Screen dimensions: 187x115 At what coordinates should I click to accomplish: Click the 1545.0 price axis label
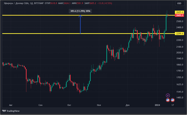[x=180, y=92]
